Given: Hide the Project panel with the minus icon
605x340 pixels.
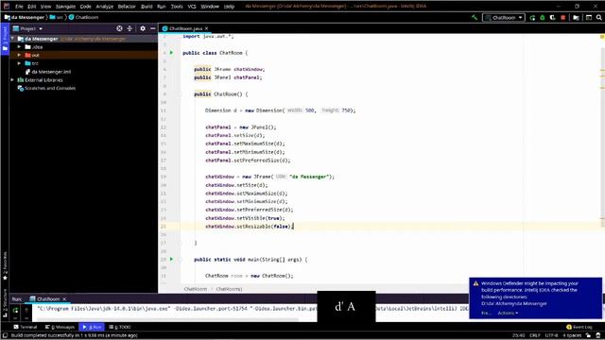Looking at the screenshot, I should pyautogui.click(x=153, y=28).
